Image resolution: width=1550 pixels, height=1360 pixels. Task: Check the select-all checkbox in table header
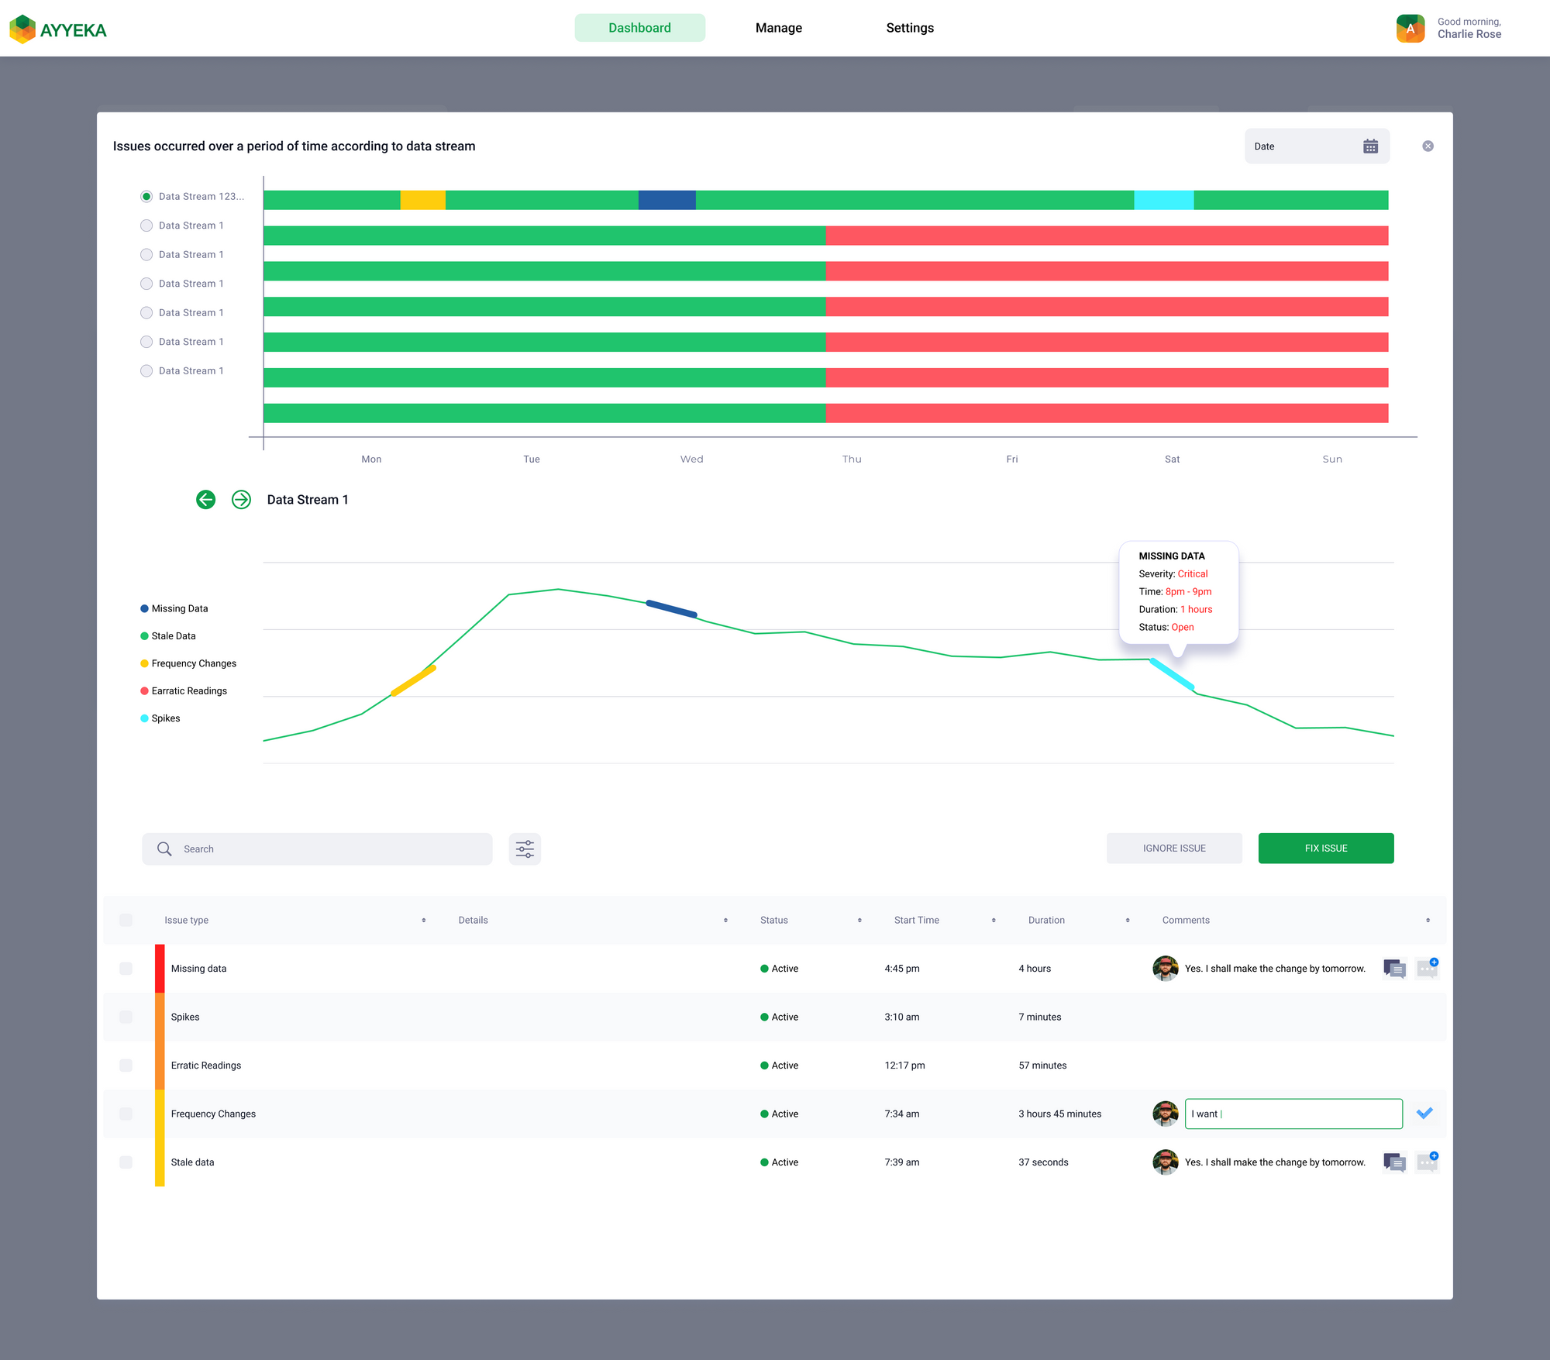(x=126, y=920)
